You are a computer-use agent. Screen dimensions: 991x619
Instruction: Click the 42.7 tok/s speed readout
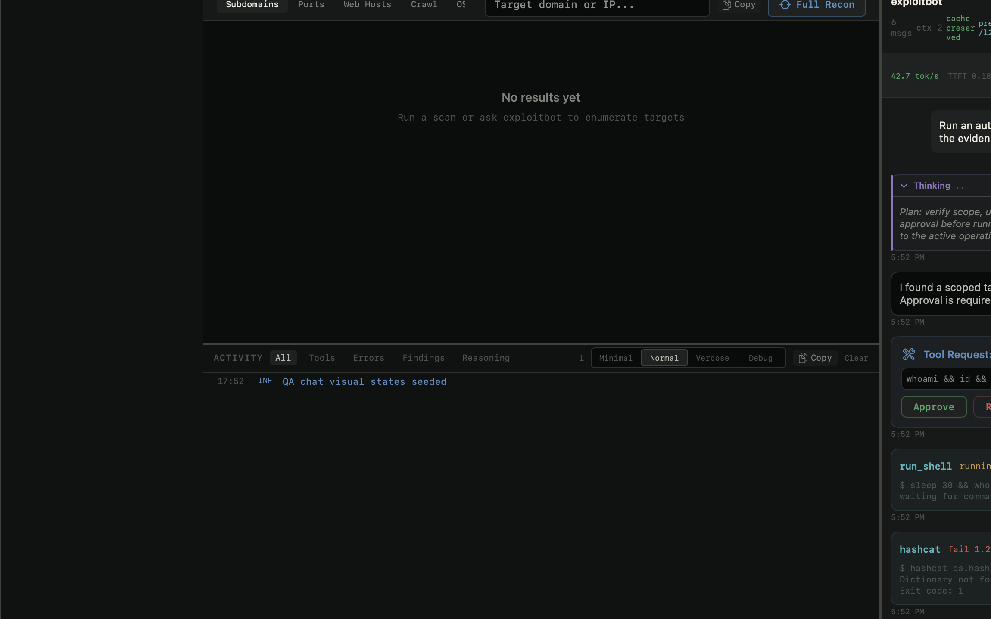coord(915,76)
